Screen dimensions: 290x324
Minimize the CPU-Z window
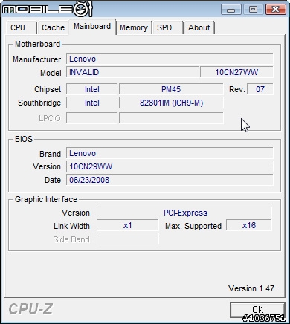pyautogui.click(x=231, y=10)
